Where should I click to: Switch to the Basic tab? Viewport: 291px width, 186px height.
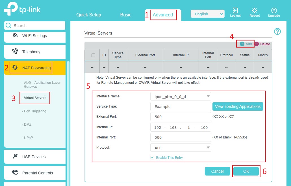coord(125,14)
